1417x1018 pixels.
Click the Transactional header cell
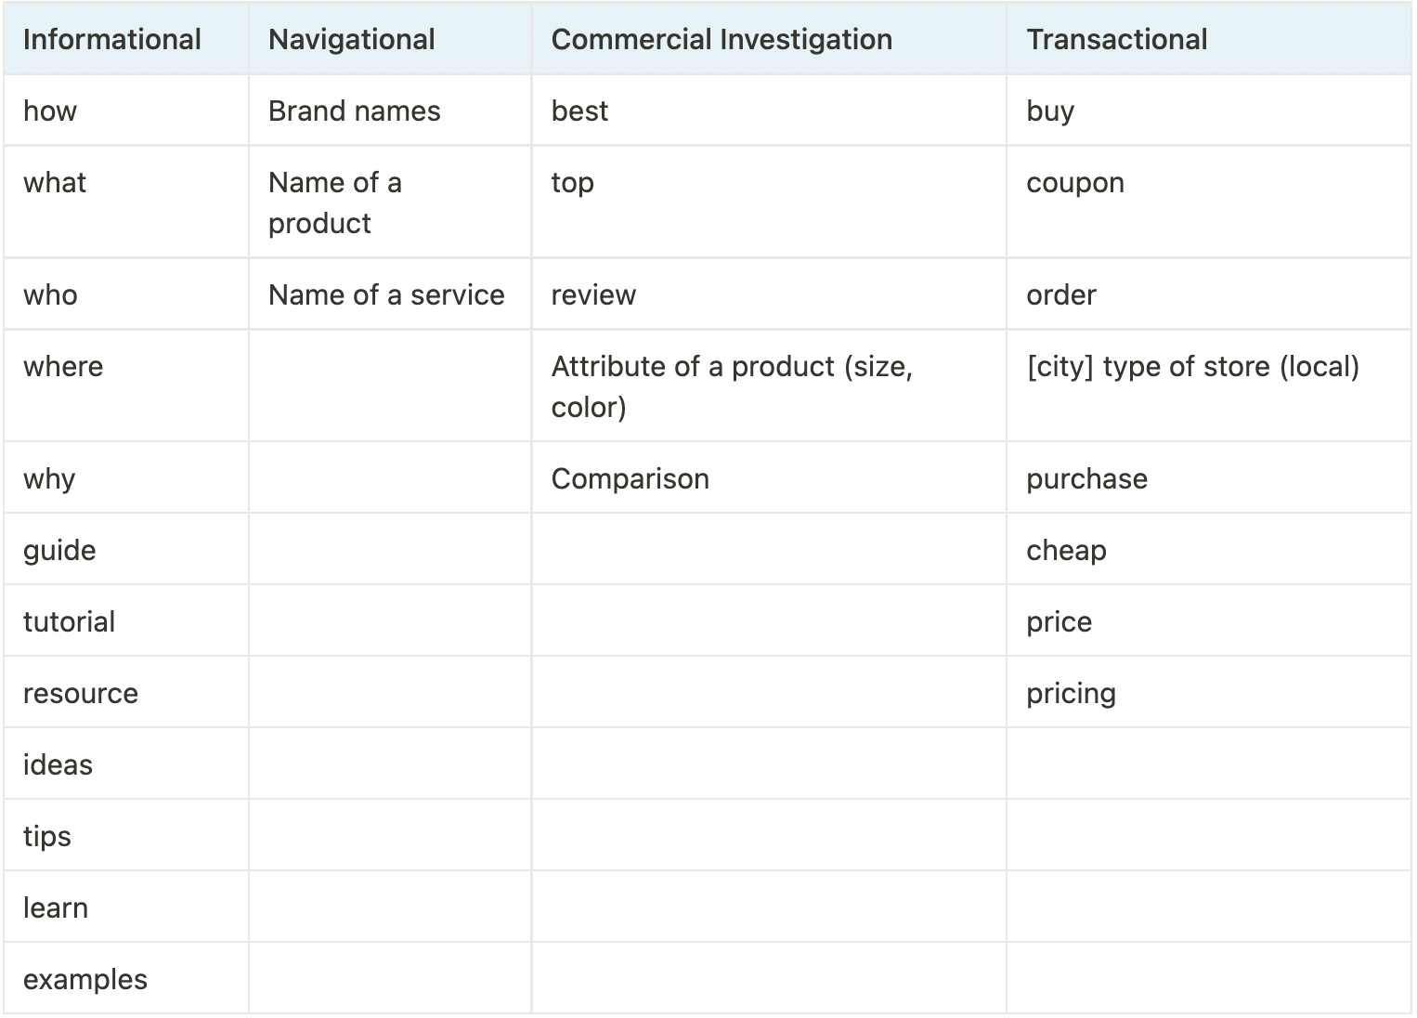(1209, 39)
